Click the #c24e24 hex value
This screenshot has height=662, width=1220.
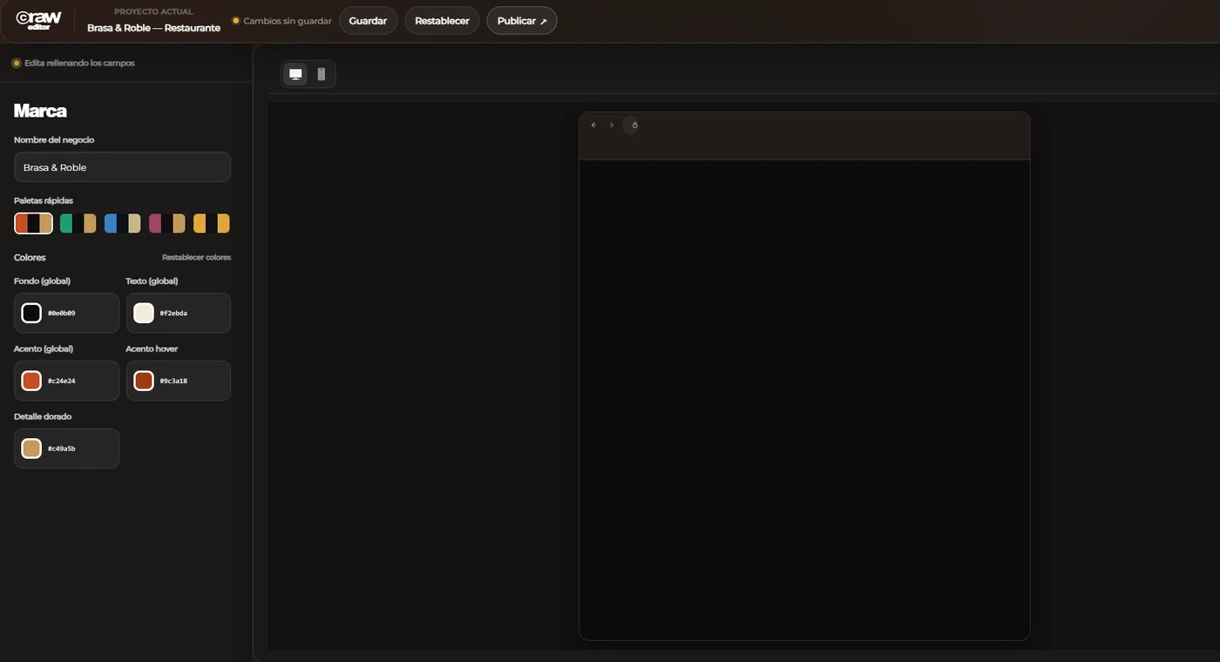[x=62, y=381]
